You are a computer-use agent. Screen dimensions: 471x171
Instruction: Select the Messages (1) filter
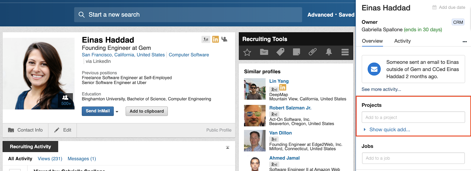point(82,159)
